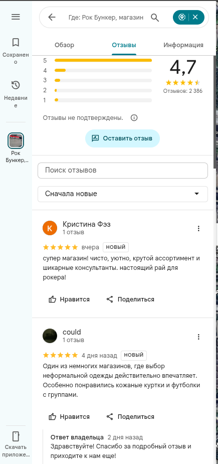Image resolution: width=218 pixels, height=464 pixels.
Task: Click the download app phone icon
Action: (16, 436)
